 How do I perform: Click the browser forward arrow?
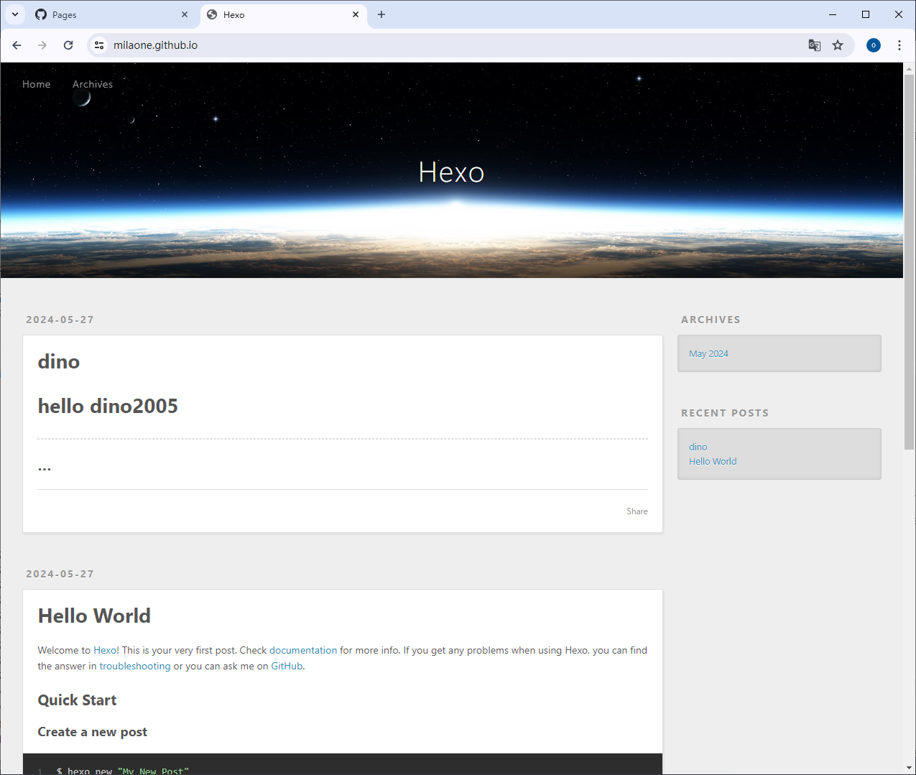(42, 45)
